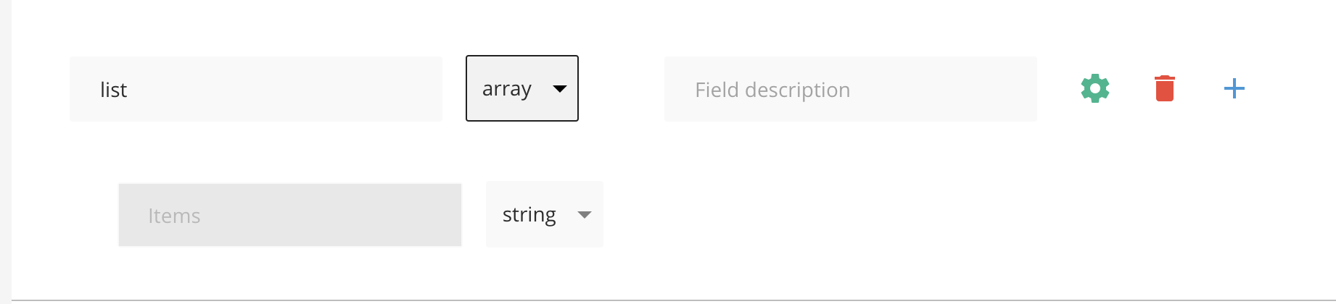The height and width of the screenshot is (304, 1336).
Task: Open advanced settings via green gear icon
Action: pyautogui.click(x=1094, y=88)
